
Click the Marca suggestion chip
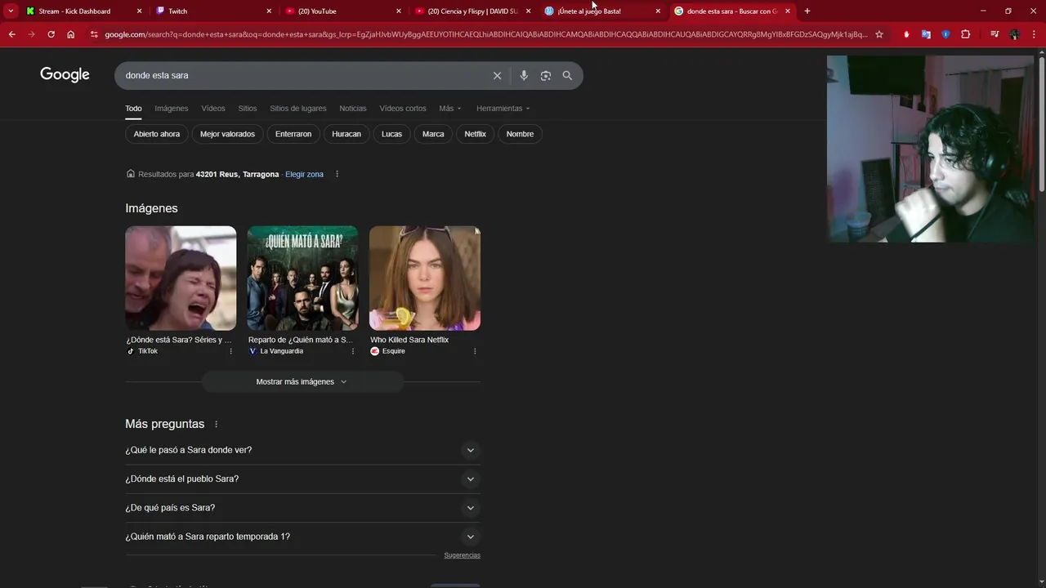433,134
